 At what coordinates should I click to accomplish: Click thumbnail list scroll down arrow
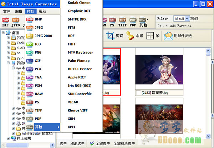coord(208,136)
